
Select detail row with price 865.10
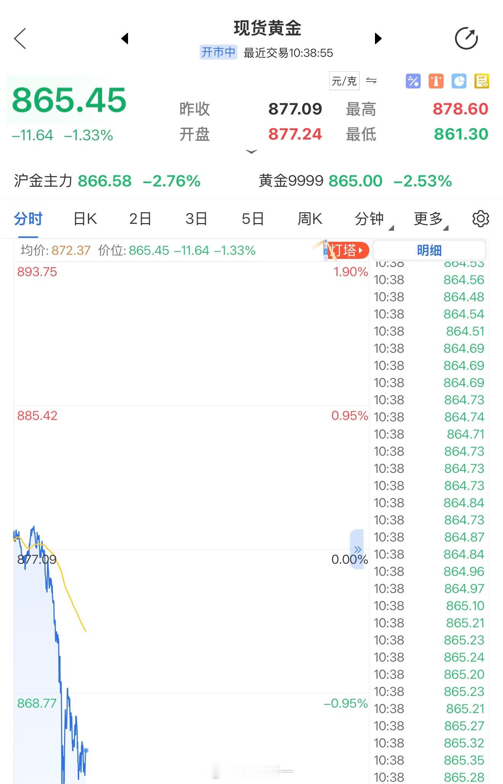point(429,606)
